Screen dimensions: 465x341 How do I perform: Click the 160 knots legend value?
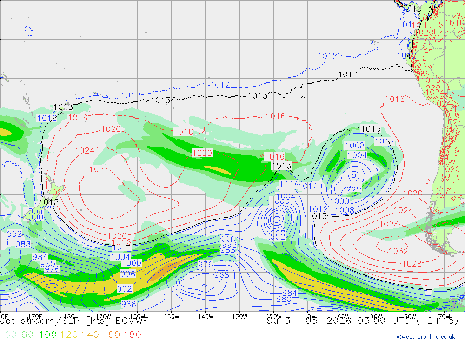(111, 334)
